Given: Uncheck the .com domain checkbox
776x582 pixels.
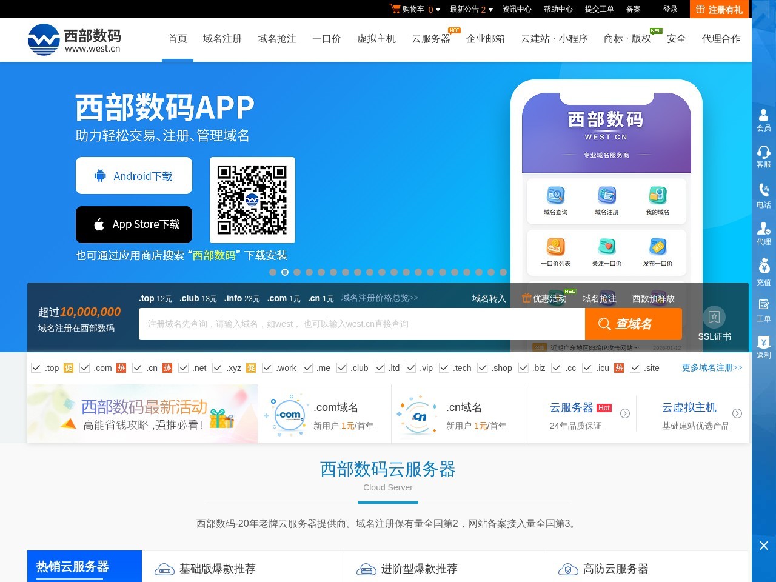Looking at the screenshot, I should (x=85, y=368).
